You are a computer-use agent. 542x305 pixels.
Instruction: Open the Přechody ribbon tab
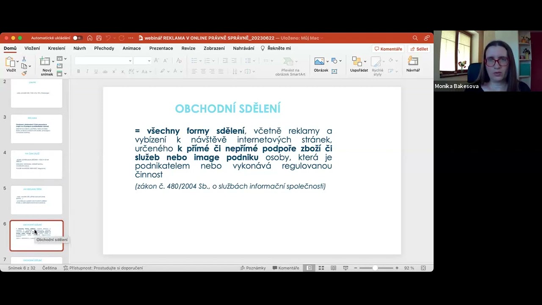[104, 48]
